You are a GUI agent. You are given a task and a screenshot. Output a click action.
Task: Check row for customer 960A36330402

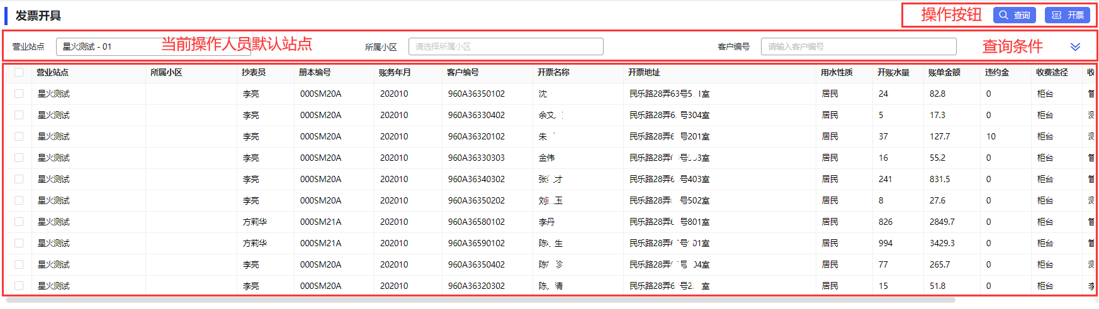pyautogui.click(x=19, y=115)
